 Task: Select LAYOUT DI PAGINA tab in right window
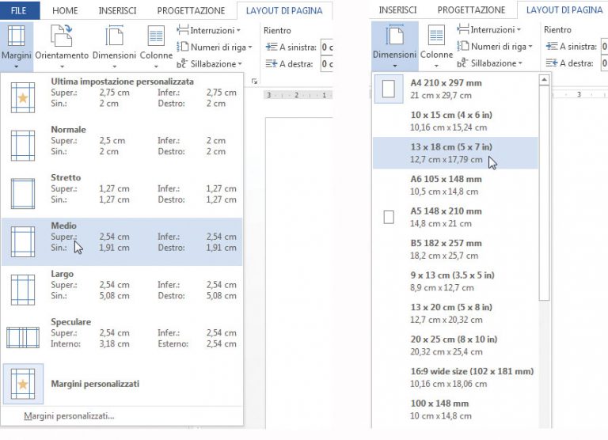tap(564, 9)
